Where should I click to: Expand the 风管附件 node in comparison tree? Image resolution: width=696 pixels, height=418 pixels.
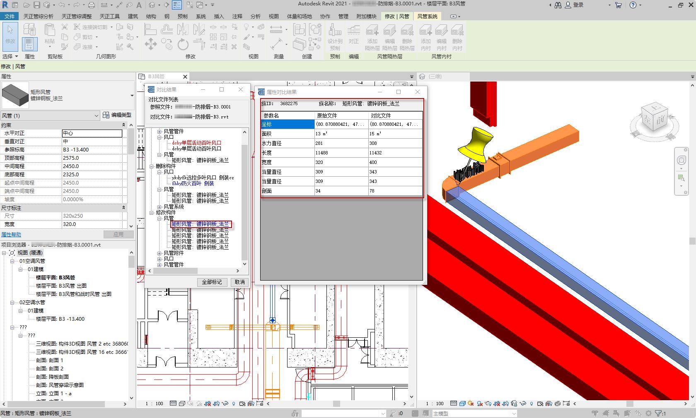tap(159, 253)
